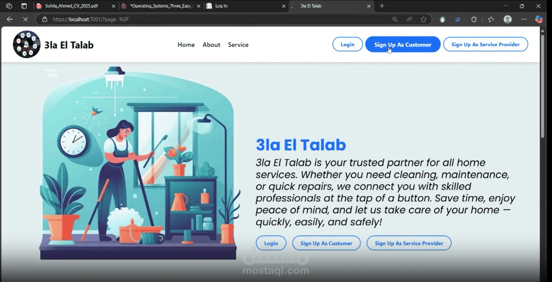The image size is (552, 282).
Task: Restore down the browser window
Action: 522,6
